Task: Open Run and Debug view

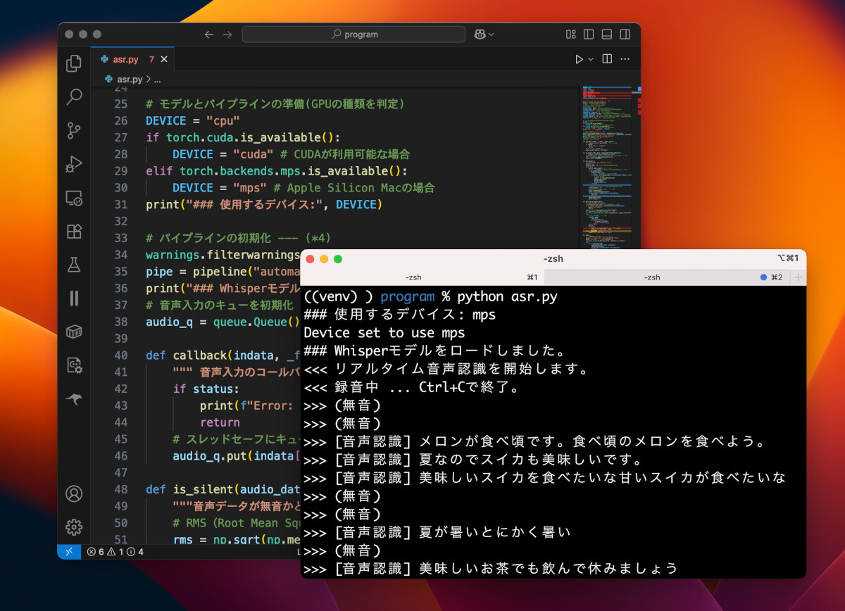Action: coord(74,163)
